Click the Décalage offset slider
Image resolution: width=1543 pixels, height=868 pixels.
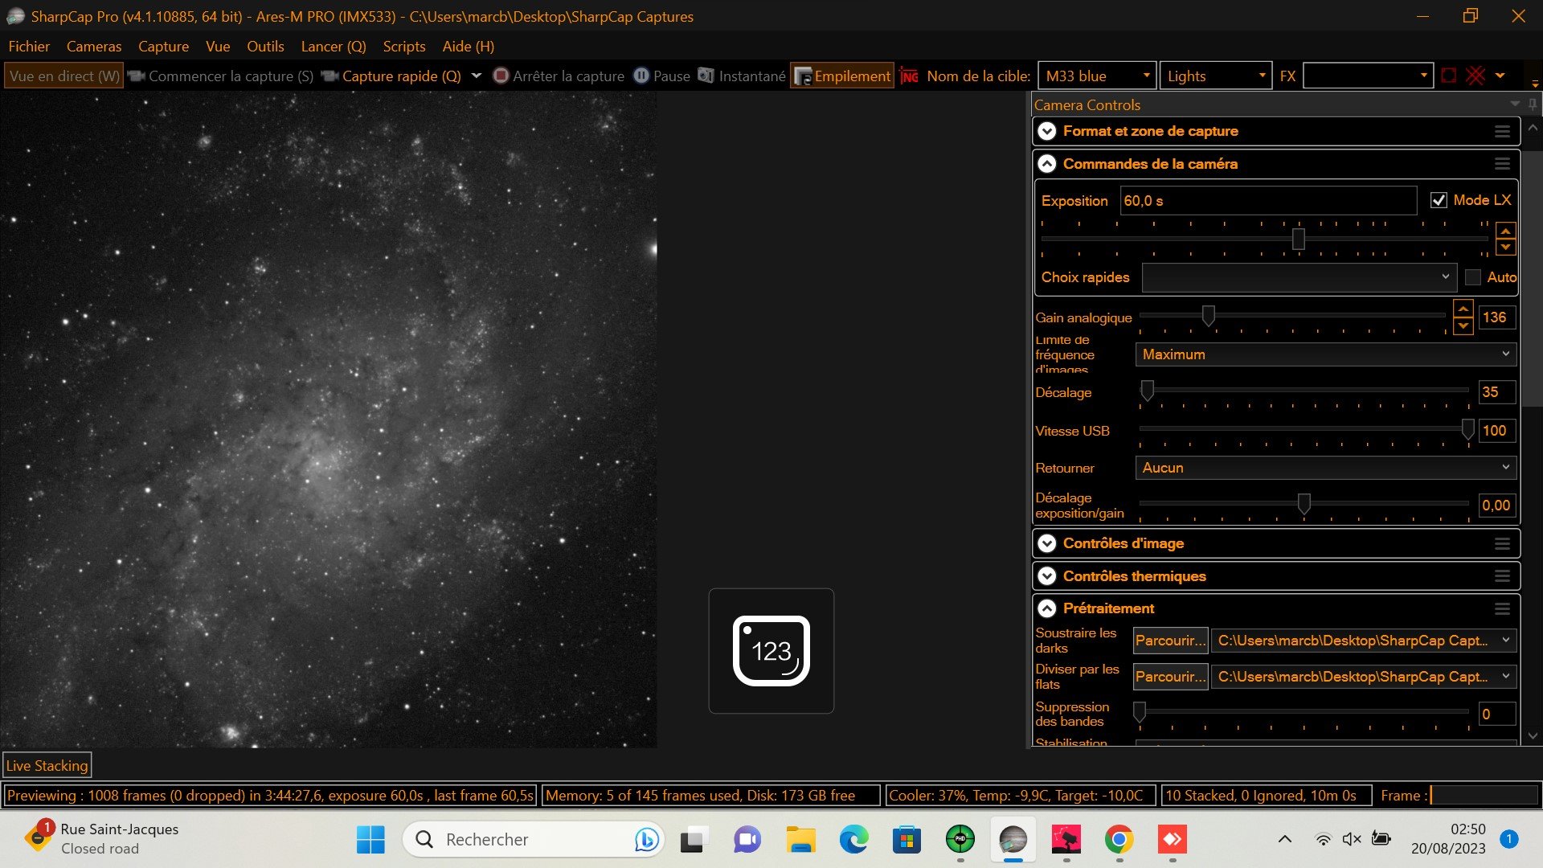pyautogui.click(x=1304, y=391)
